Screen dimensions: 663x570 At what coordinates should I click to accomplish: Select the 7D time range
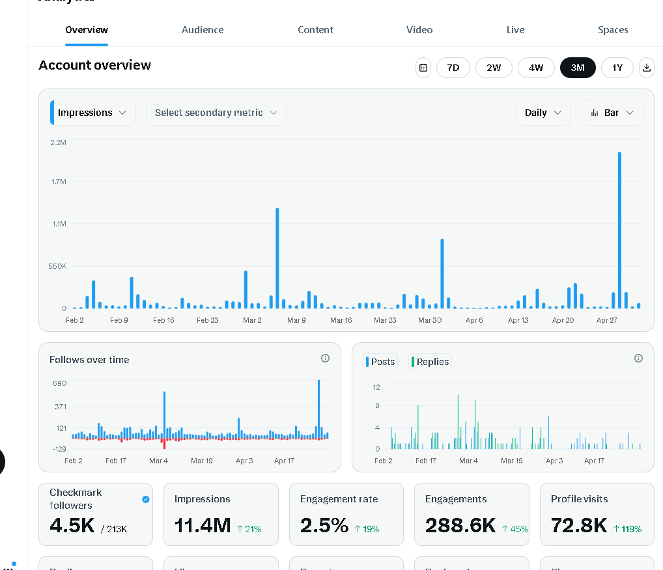click(x=453, y=68)
